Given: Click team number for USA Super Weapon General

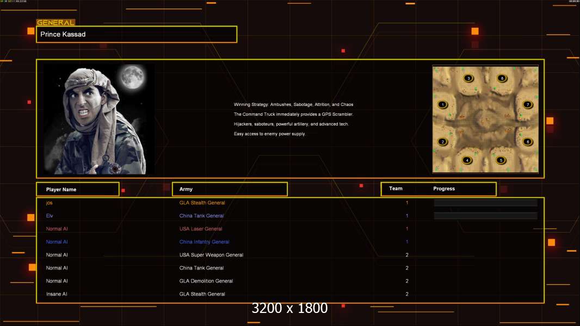Looking at the screenshot, I should click(407, 255).
